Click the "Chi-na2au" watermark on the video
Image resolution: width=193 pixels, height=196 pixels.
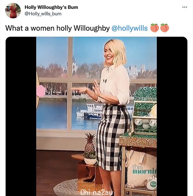click(x=96, y=192)
